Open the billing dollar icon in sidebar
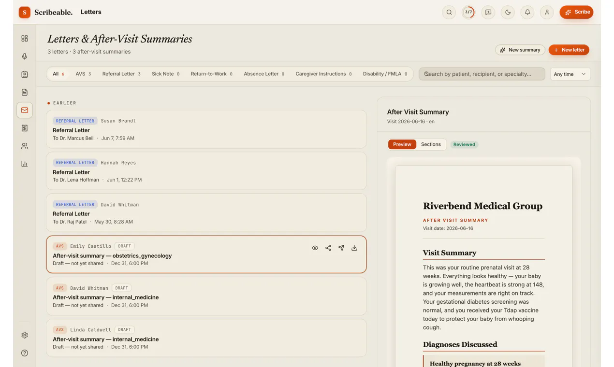Screen dimensions: 614x367 [x=25, y=128]
